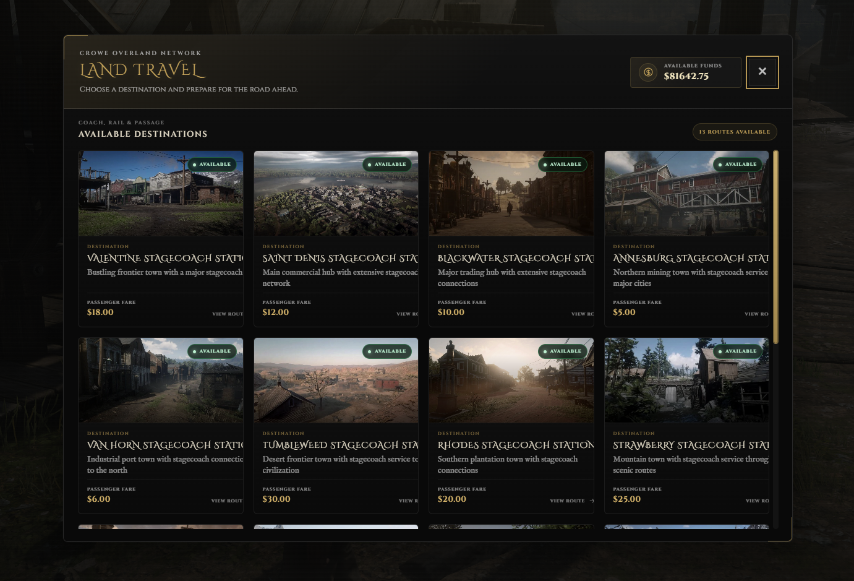View route for Valentine Stagecoach Station
The width and height of the screenshot is (854, 581).
point(228,314)
